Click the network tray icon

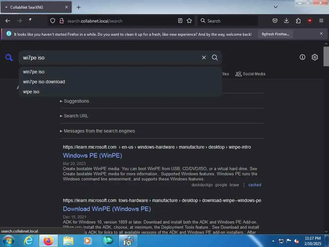click(281, 241)
